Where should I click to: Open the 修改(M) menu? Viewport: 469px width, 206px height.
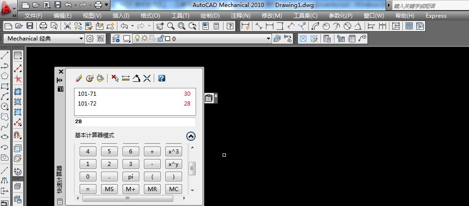click(x=272, y=16)
